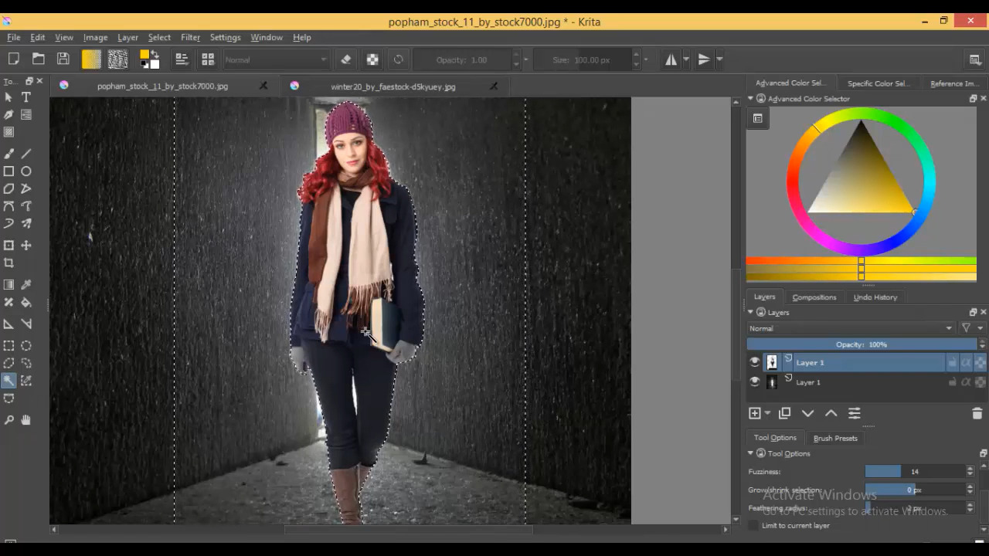Screen dimensions: 989x556
Task: Click the Eraser mode toolbar icon
Action: click(346, 59)
